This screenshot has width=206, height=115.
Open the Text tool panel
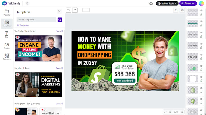(7, 35)
